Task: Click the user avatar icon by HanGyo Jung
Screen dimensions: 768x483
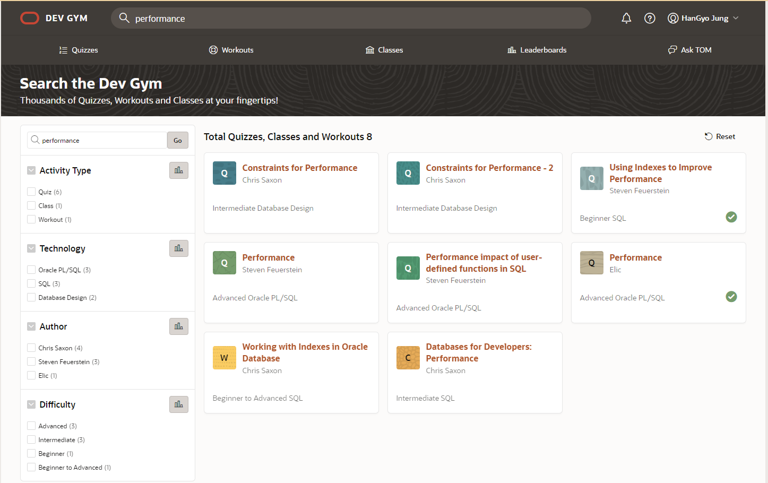Action: tap(673, 18)
